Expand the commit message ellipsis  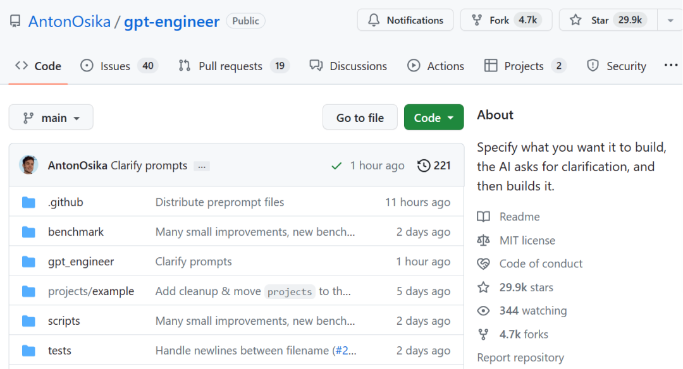coord(202,166)
